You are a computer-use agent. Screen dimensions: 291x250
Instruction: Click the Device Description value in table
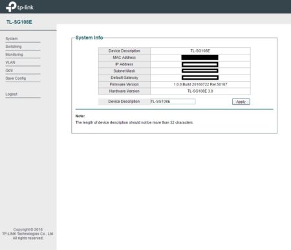coord(200,51)
